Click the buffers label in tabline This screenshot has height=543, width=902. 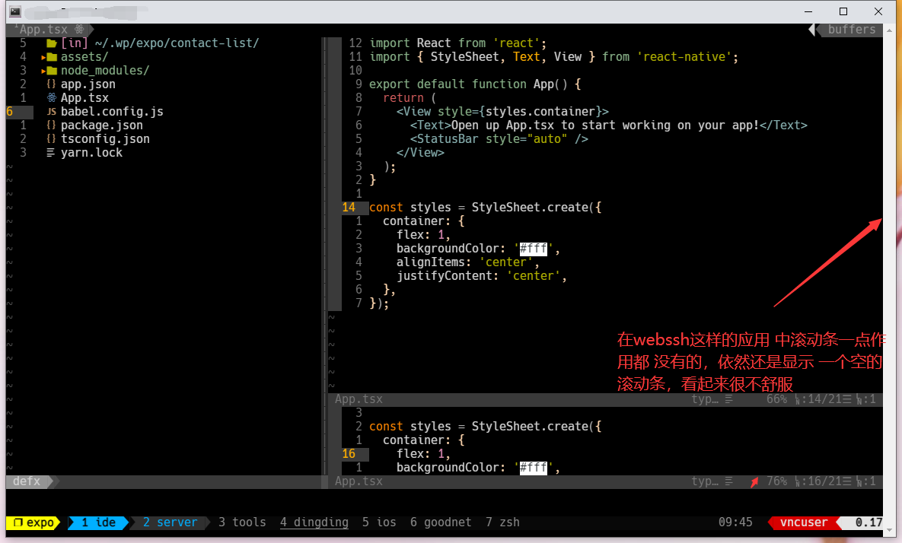[852, 30]
